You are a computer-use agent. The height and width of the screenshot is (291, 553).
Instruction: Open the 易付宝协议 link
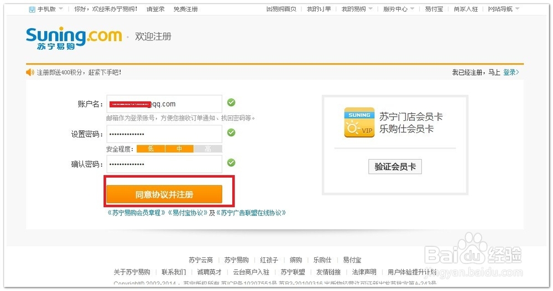[187, 213]
